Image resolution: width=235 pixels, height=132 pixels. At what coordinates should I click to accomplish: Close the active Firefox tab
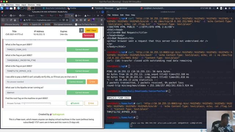point(72,15)
